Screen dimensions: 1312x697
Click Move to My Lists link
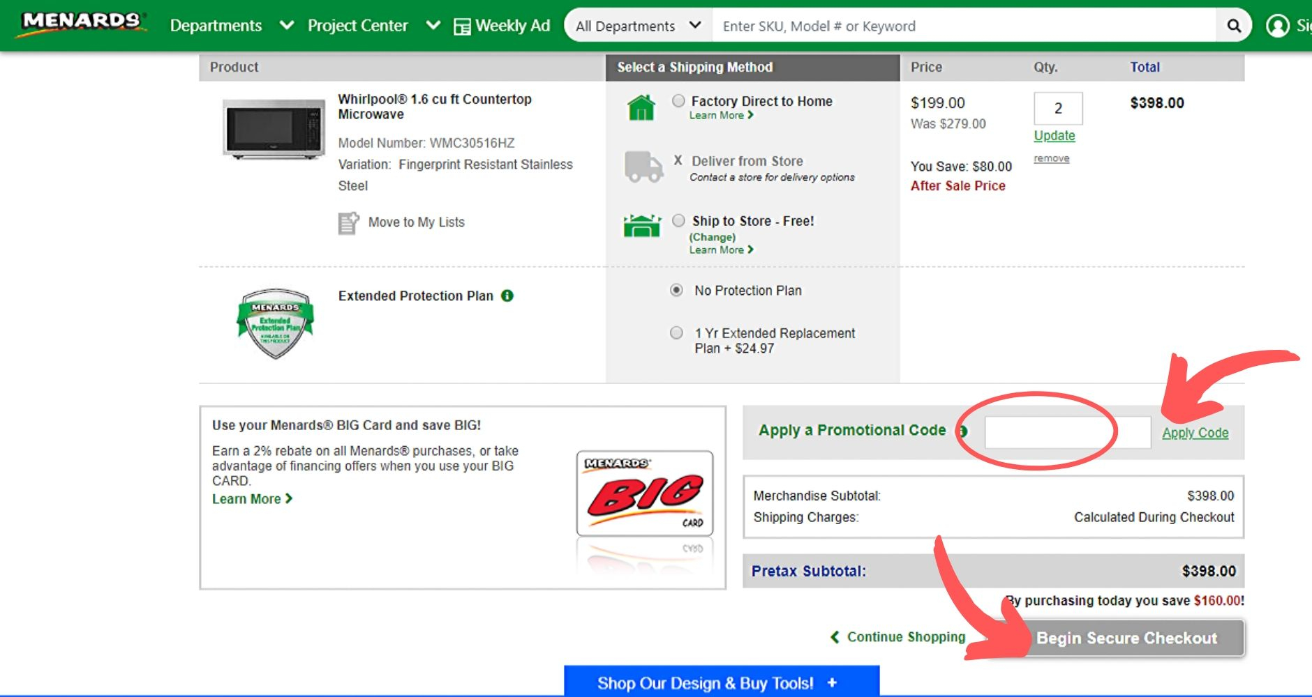417,222
